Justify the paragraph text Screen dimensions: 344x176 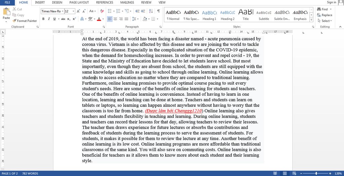click(x=126, y=19)
